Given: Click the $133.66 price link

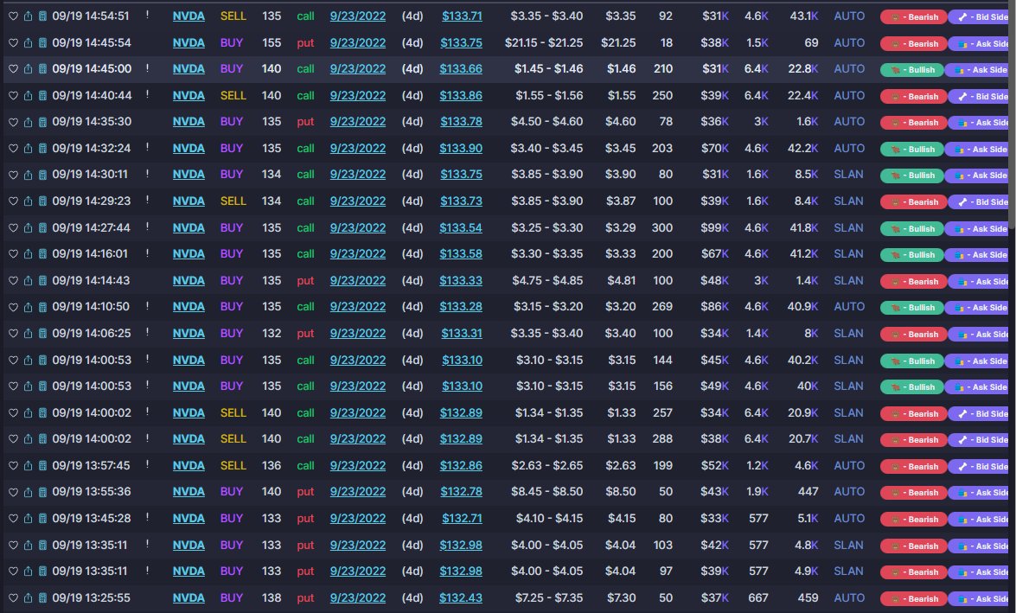Looking at the screenshot, I should tap(461, 68).
